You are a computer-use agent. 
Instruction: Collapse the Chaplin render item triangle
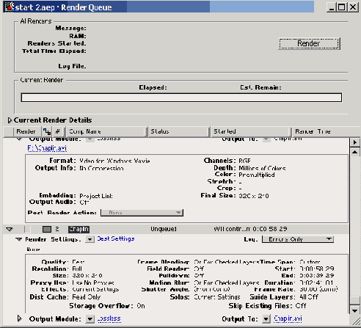[10, 229]
